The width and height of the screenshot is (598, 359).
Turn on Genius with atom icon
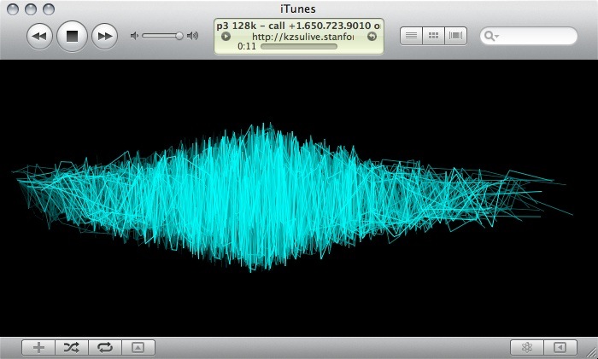(527, 347)
